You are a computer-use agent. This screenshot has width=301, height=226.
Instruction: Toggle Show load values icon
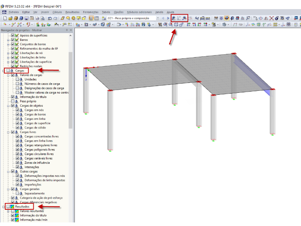(179, 18)
